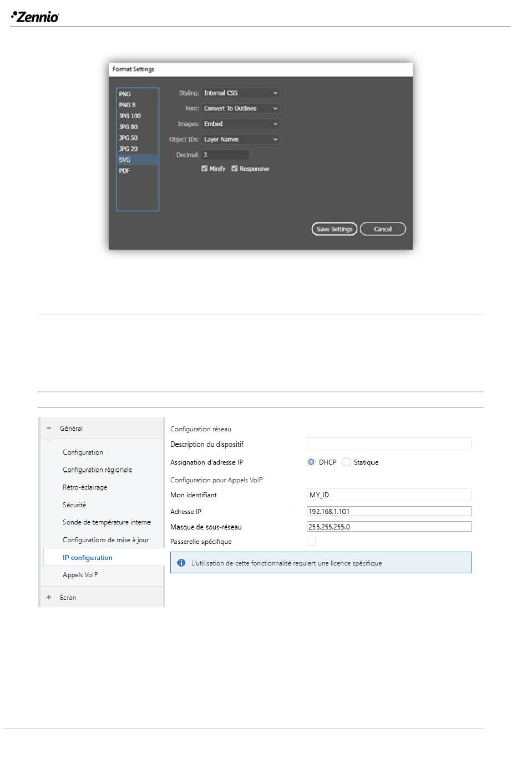Select SVG format in list

(x=137, y=160)
